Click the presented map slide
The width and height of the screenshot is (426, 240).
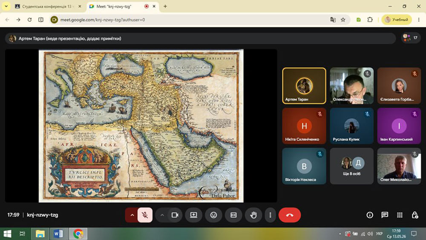(141, 126)
